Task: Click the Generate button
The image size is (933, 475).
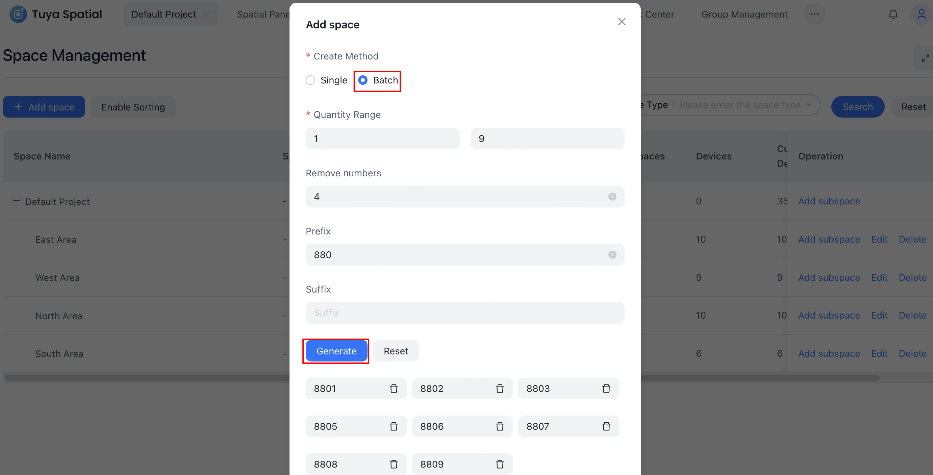Action: (x=336, y=351)
